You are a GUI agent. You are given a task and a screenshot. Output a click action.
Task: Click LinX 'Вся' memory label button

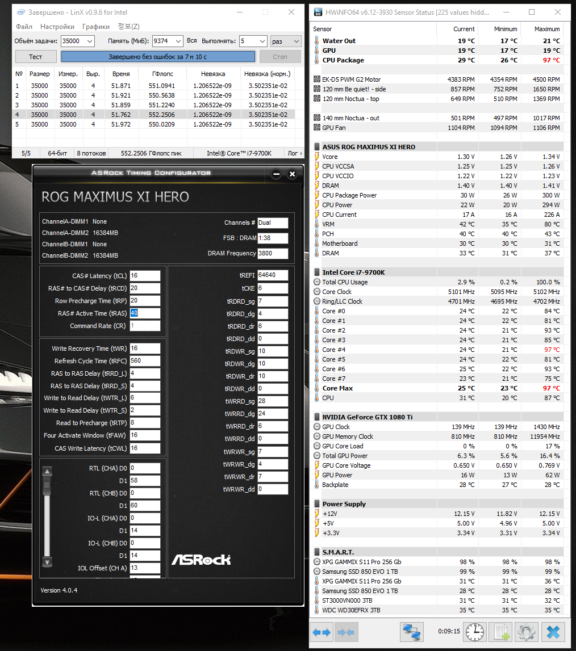pyautogui.click(x=191, y=41)
